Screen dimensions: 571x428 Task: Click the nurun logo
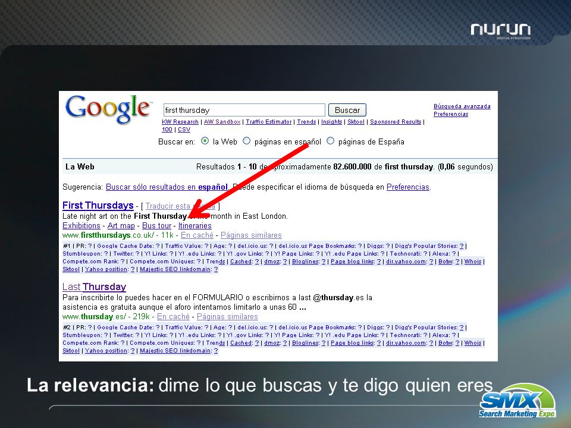coord(501,30)
